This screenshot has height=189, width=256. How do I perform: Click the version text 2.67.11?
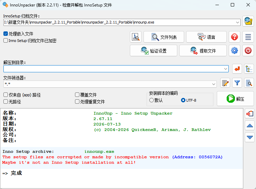(x=103, y=119)
